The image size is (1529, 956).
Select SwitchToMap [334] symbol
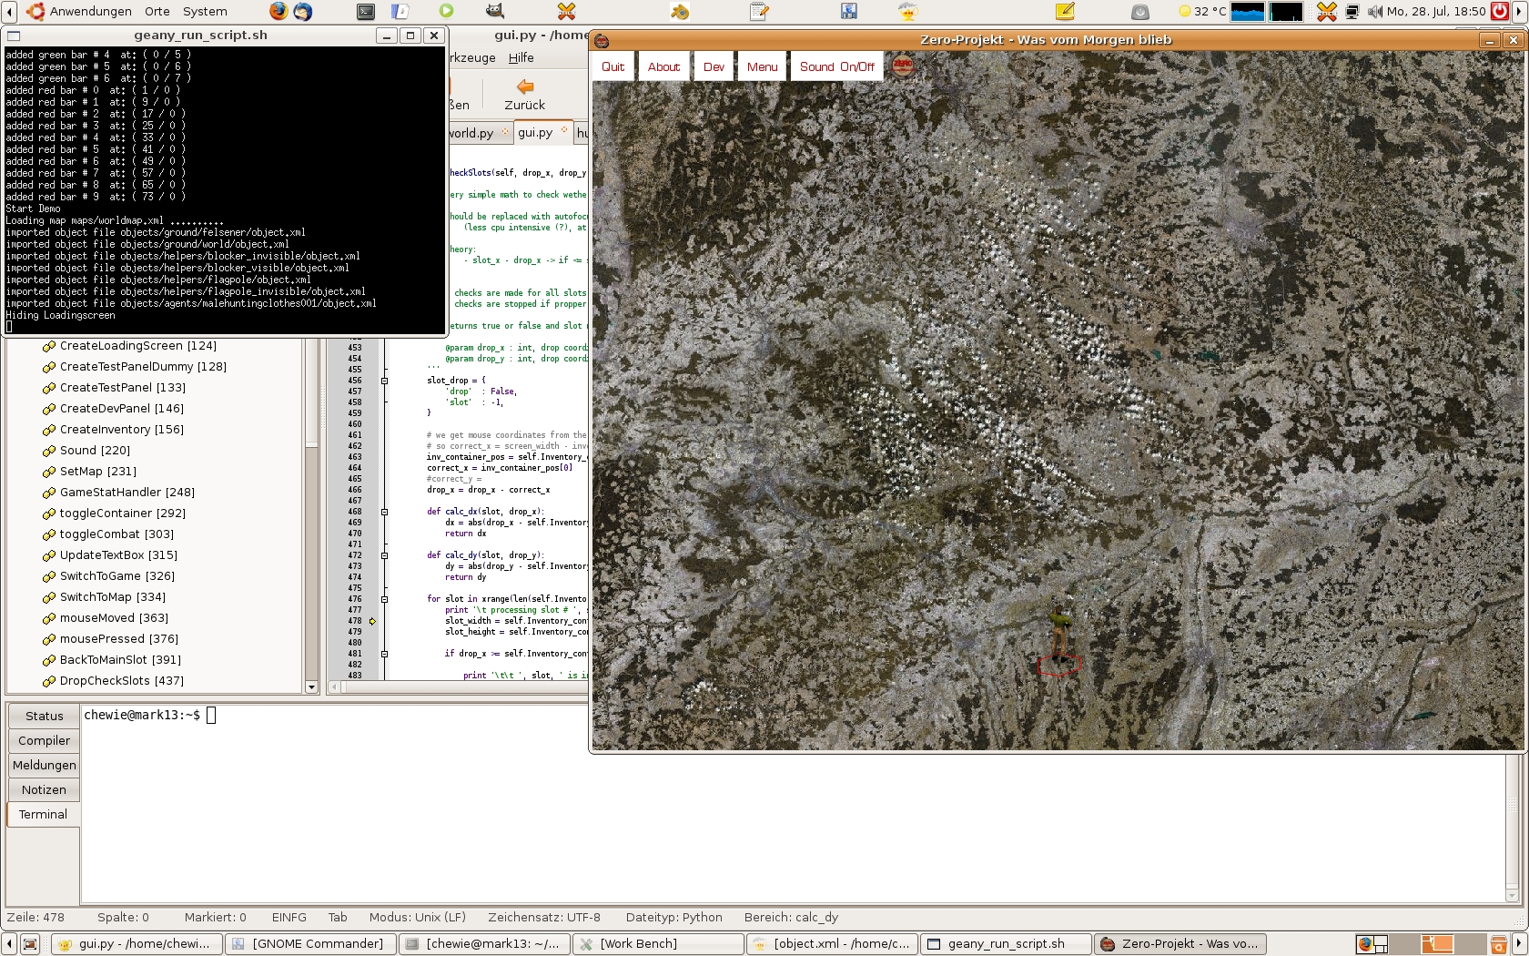pyautogui.click(x=112, y=597)
